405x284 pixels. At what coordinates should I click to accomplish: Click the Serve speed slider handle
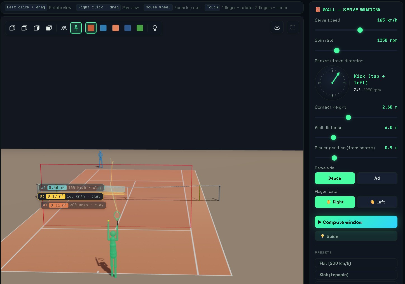[x=360, y=30]
